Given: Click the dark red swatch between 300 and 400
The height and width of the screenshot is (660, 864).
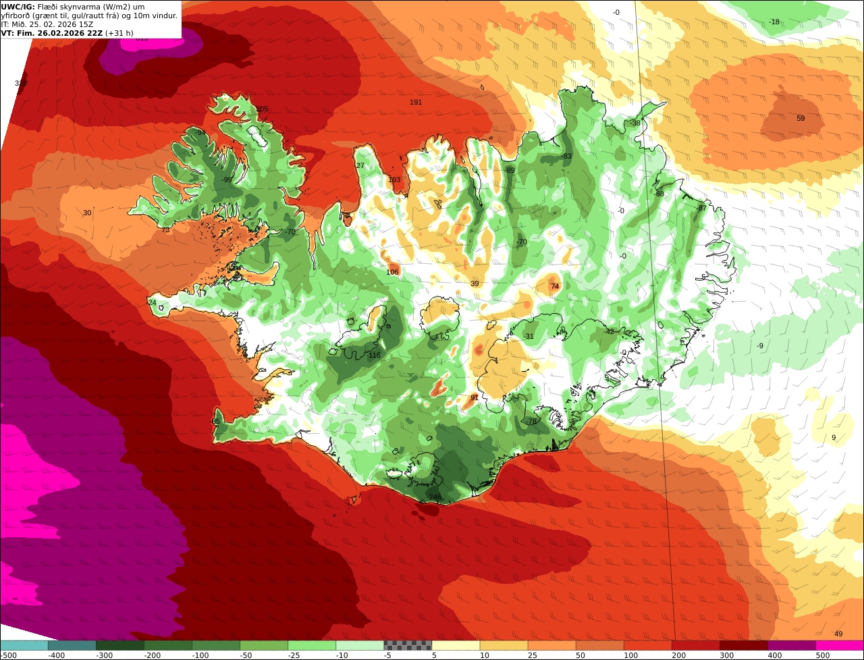Looking at the screenshot, I should (x=744, y=645).
